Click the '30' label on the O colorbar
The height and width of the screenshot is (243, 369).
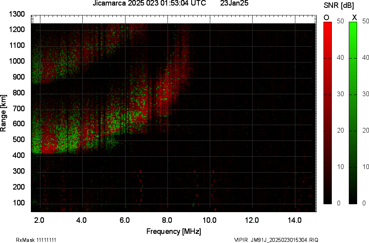[x=340, y=94]
